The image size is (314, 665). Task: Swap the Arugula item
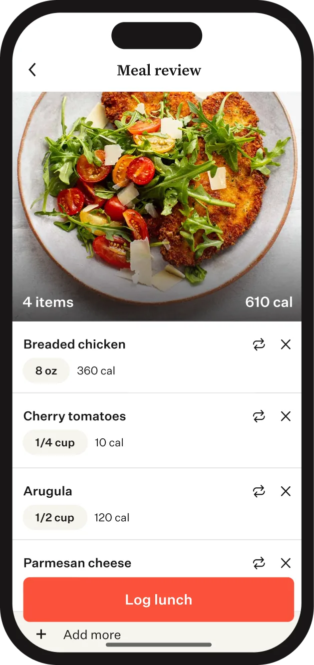click(259, 491)
